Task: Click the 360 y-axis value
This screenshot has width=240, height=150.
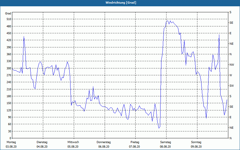Action: [9, 54]
